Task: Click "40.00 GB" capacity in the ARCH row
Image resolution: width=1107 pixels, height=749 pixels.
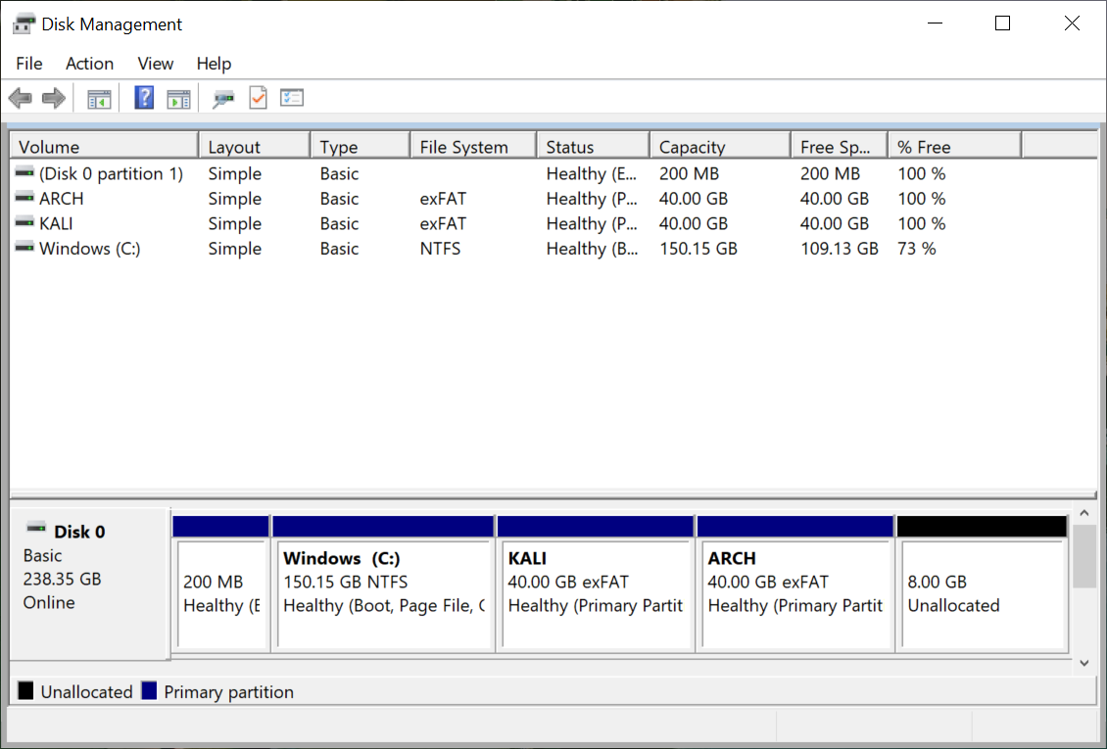Action: (x=694, y=199)
